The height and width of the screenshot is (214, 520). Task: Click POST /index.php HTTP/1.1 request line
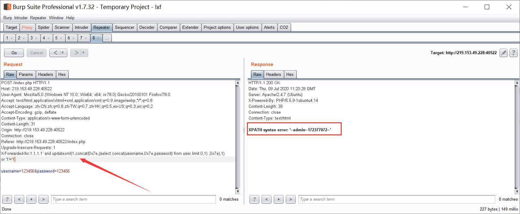(x=25, y=83)
